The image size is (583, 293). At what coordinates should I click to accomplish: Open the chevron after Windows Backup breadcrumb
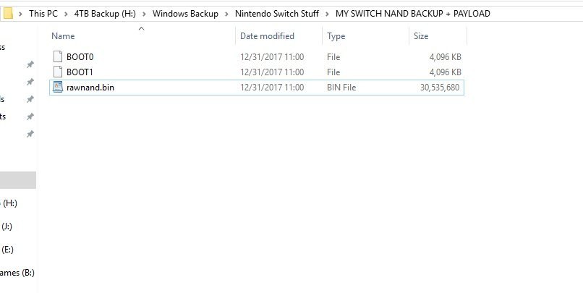[x=226, y=14]
